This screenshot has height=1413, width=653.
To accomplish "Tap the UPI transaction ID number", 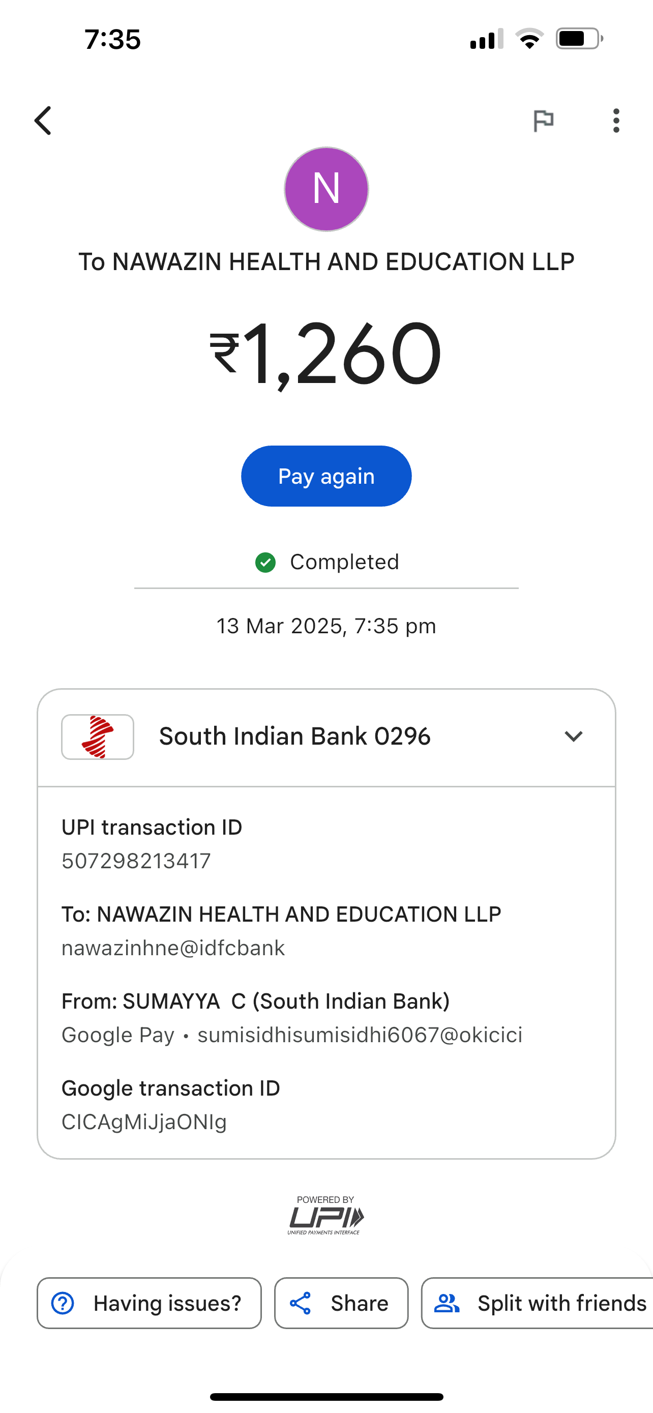I will point(136,861).
